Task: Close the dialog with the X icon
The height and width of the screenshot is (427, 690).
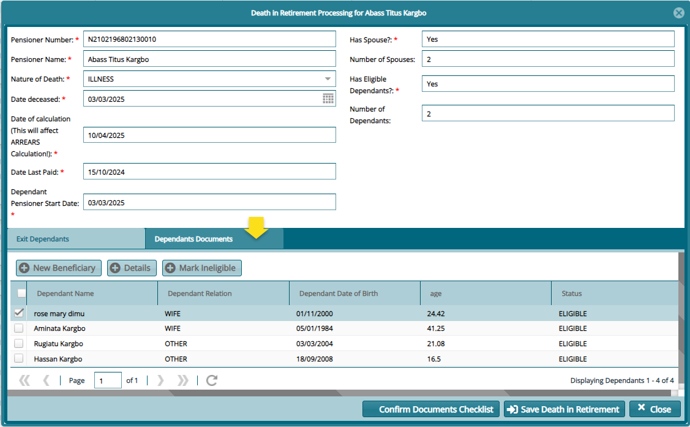Action: [678, 13]
